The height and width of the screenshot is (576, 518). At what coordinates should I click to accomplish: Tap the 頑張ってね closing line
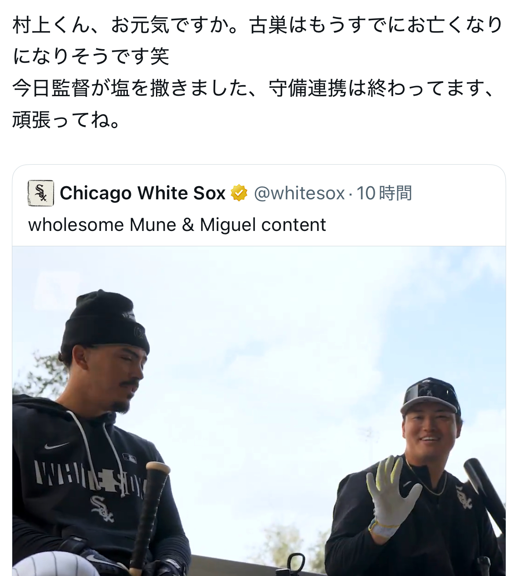click(x=66, y=120)
